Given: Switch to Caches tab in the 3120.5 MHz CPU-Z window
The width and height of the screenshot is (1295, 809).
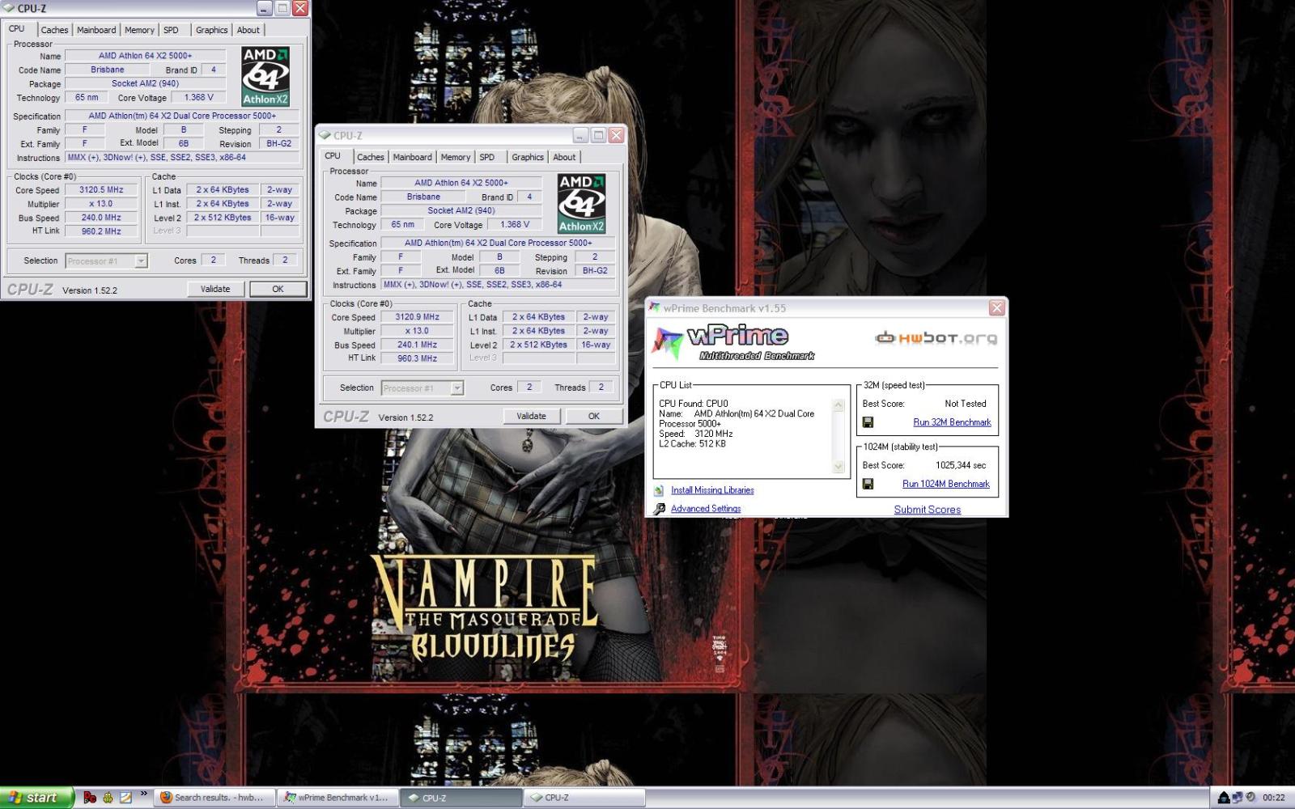Looking at the screenshot, I should point(55,30).
